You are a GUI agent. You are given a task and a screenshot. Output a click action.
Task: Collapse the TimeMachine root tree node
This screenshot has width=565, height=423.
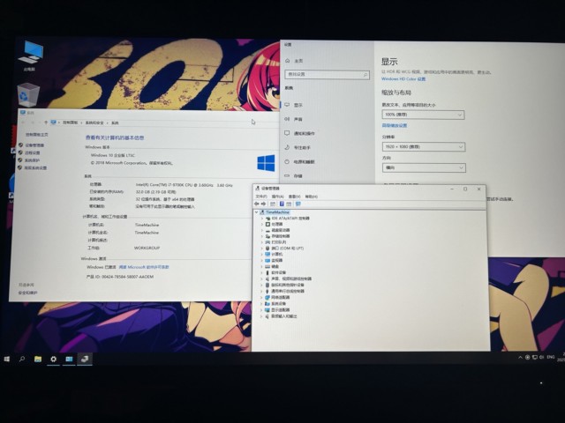(257, 212)
